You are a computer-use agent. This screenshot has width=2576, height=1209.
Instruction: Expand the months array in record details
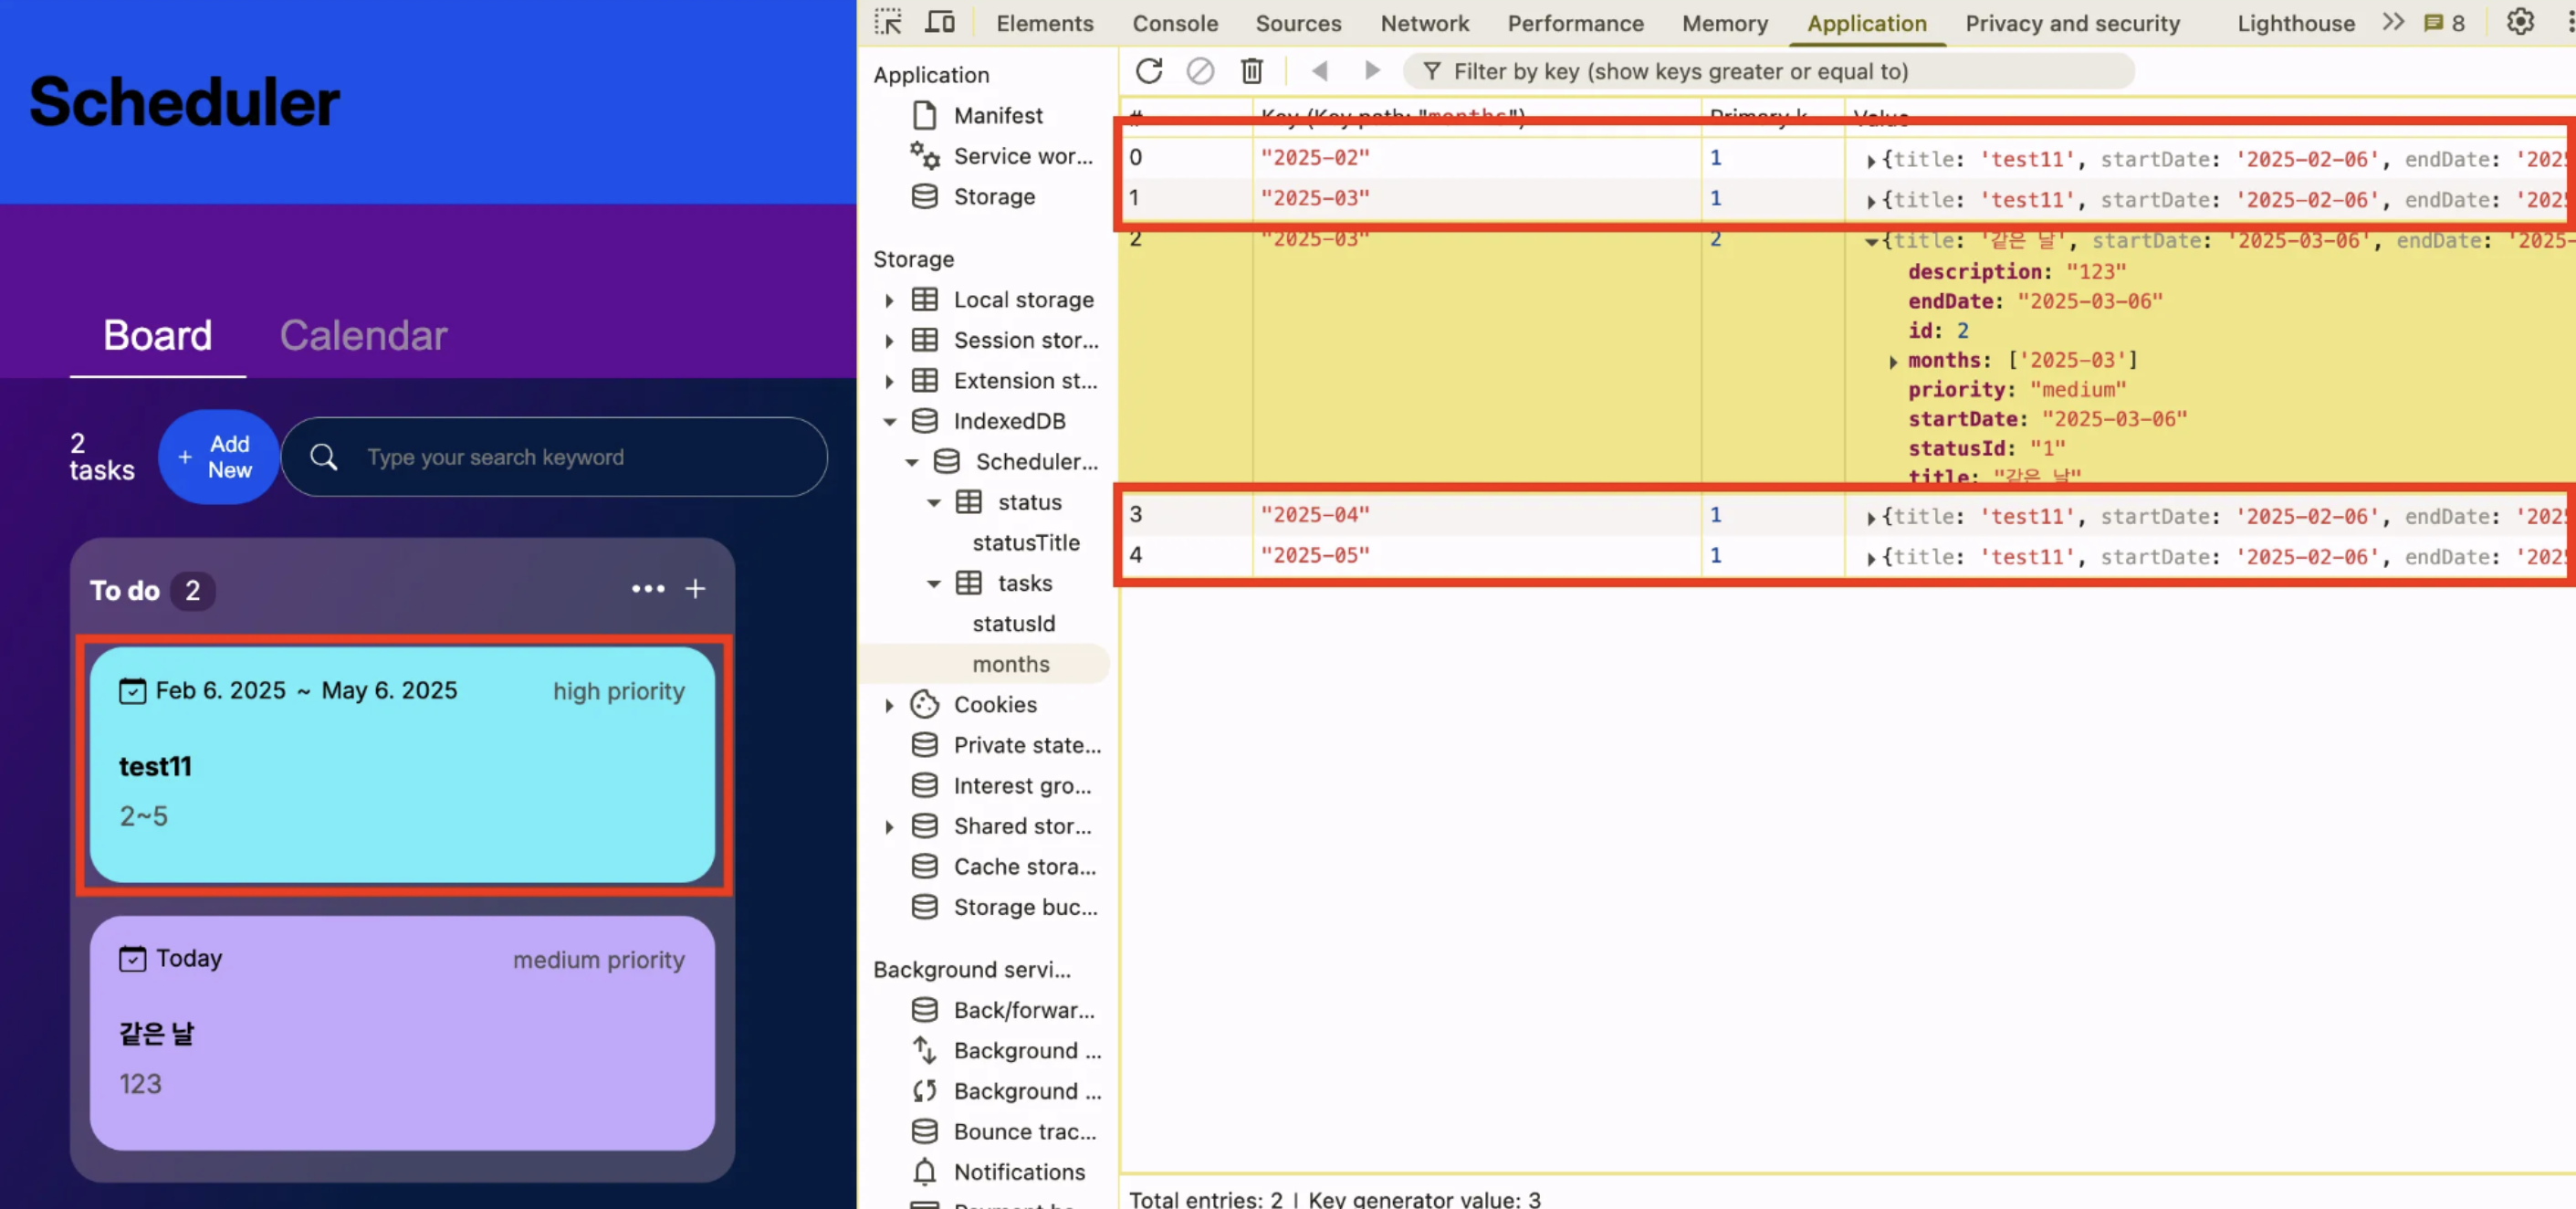(1892, 361)
